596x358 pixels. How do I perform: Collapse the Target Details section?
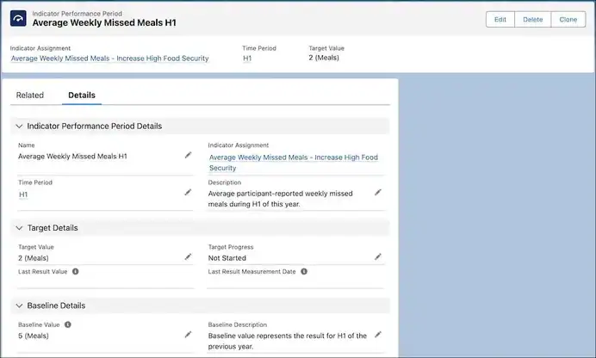[20, 228]
